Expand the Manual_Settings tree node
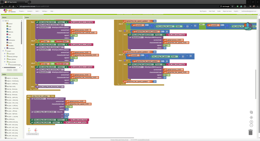 (5, 57)
